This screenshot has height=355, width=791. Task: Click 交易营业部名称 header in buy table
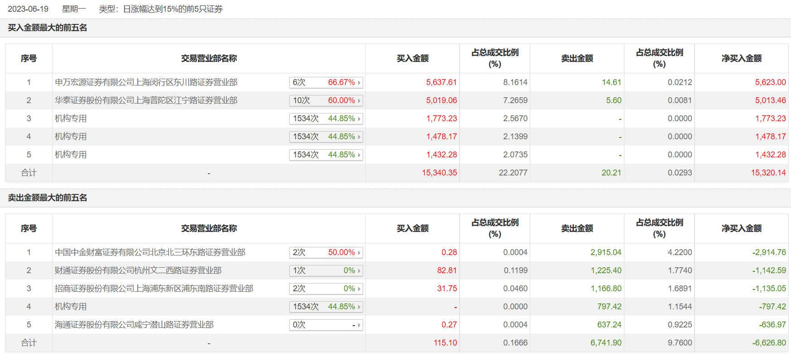209,58
